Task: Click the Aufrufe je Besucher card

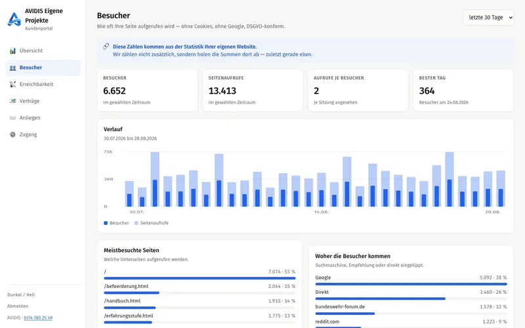Action: (358, 91)
